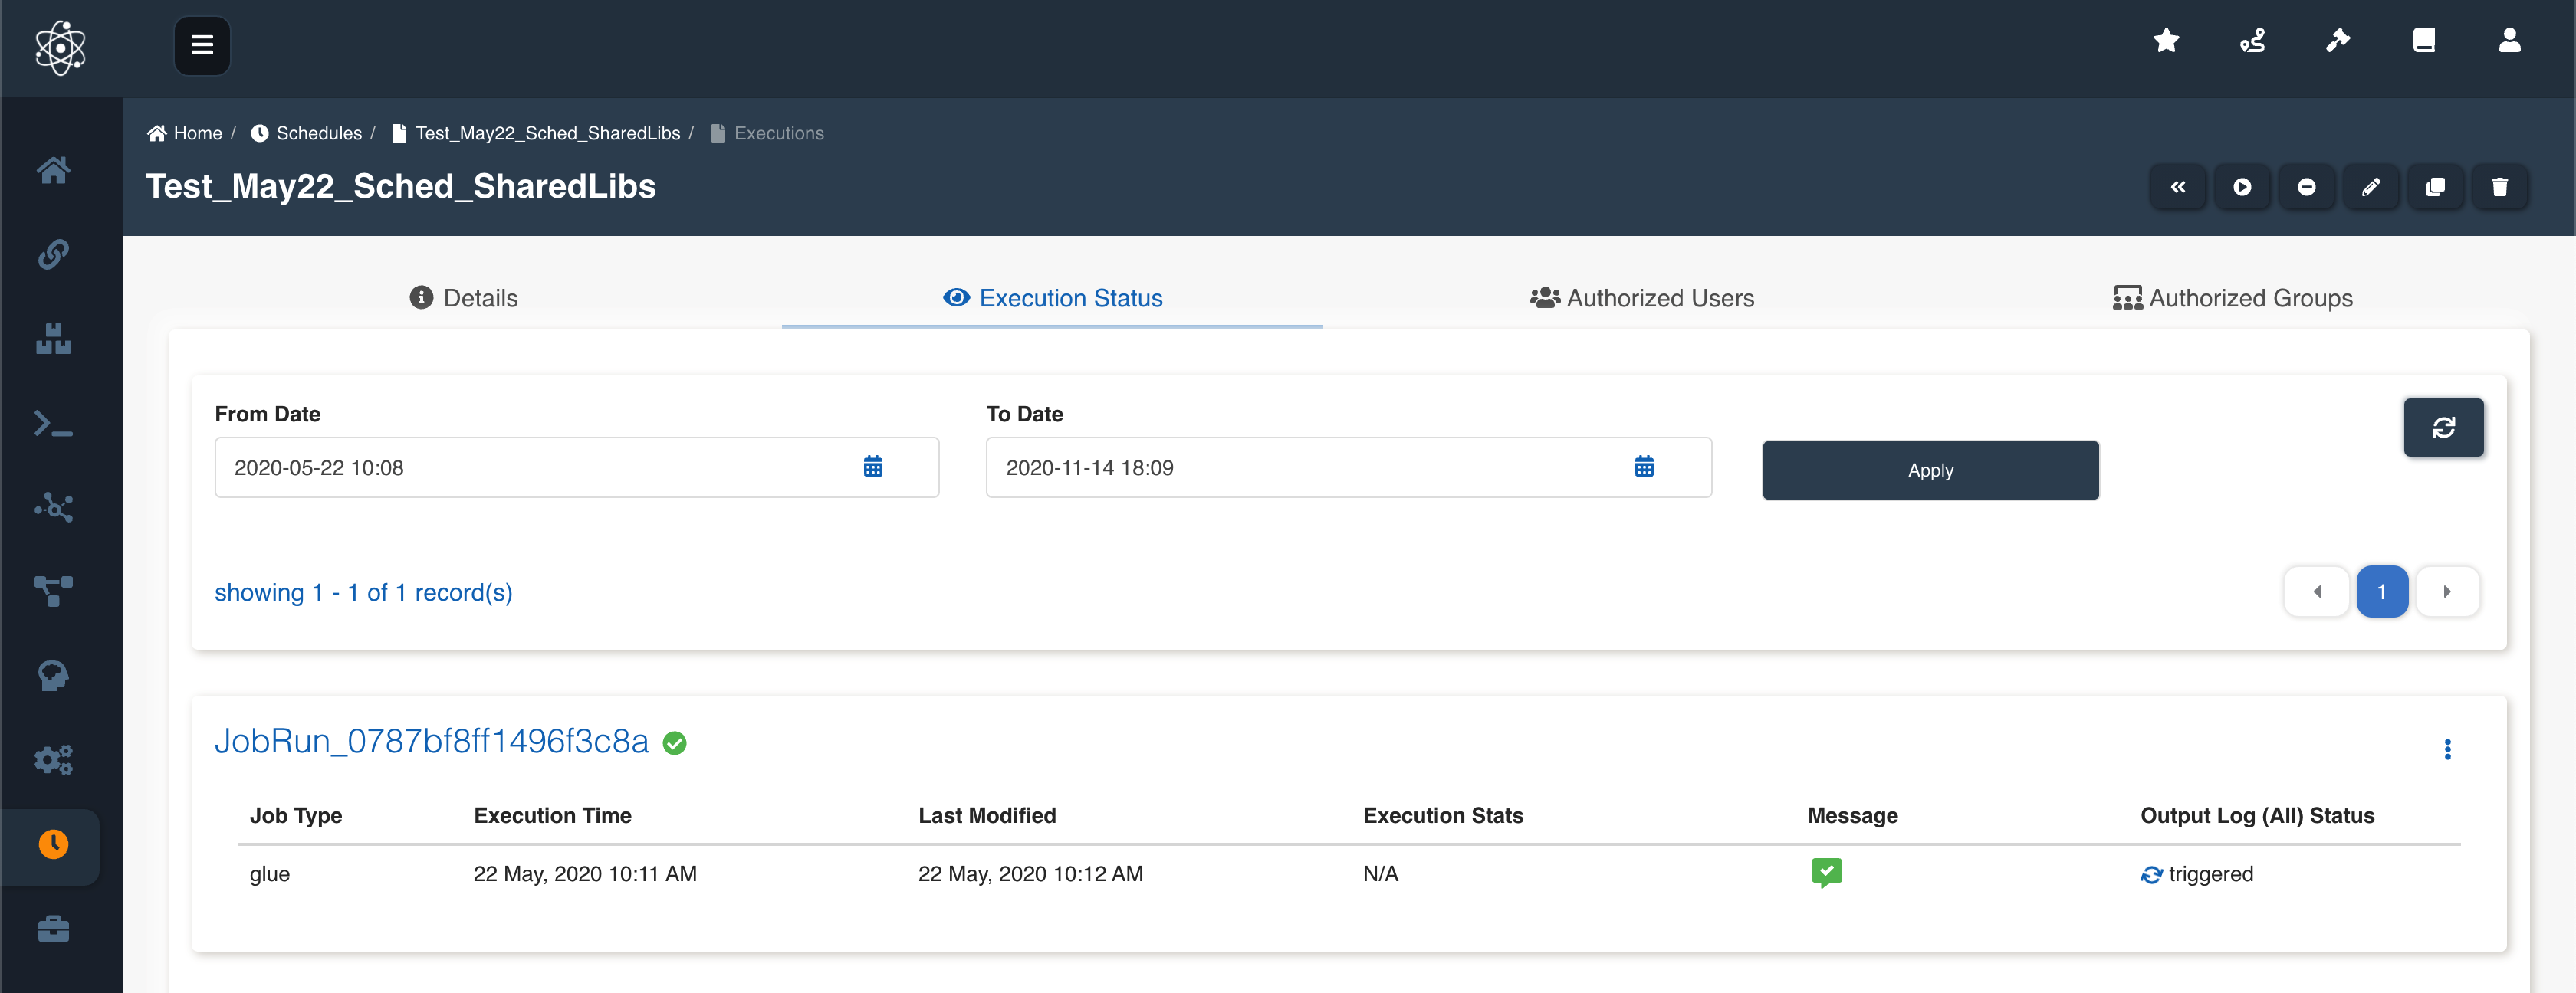Select page 1 in the pagination control
Screen dimensions: 2576x993
[x=2383, y=592]
